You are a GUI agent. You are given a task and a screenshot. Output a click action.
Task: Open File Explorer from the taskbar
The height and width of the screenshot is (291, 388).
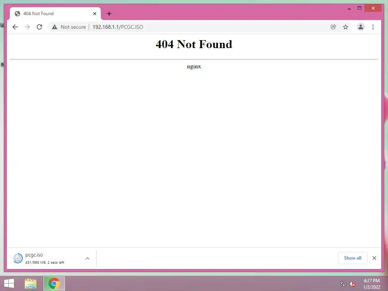click(31, 283)
